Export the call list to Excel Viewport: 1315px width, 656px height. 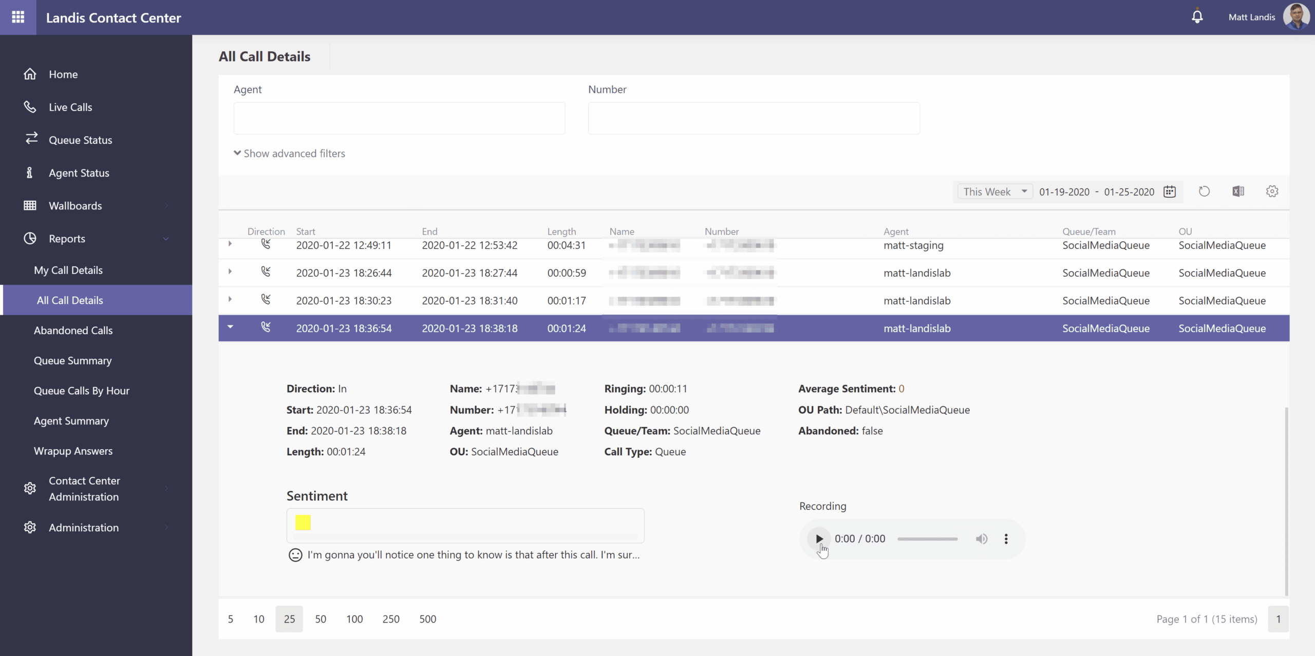1238,191
